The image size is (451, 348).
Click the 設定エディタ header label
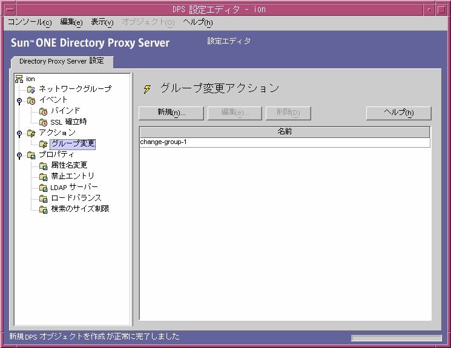coord(229,41)
